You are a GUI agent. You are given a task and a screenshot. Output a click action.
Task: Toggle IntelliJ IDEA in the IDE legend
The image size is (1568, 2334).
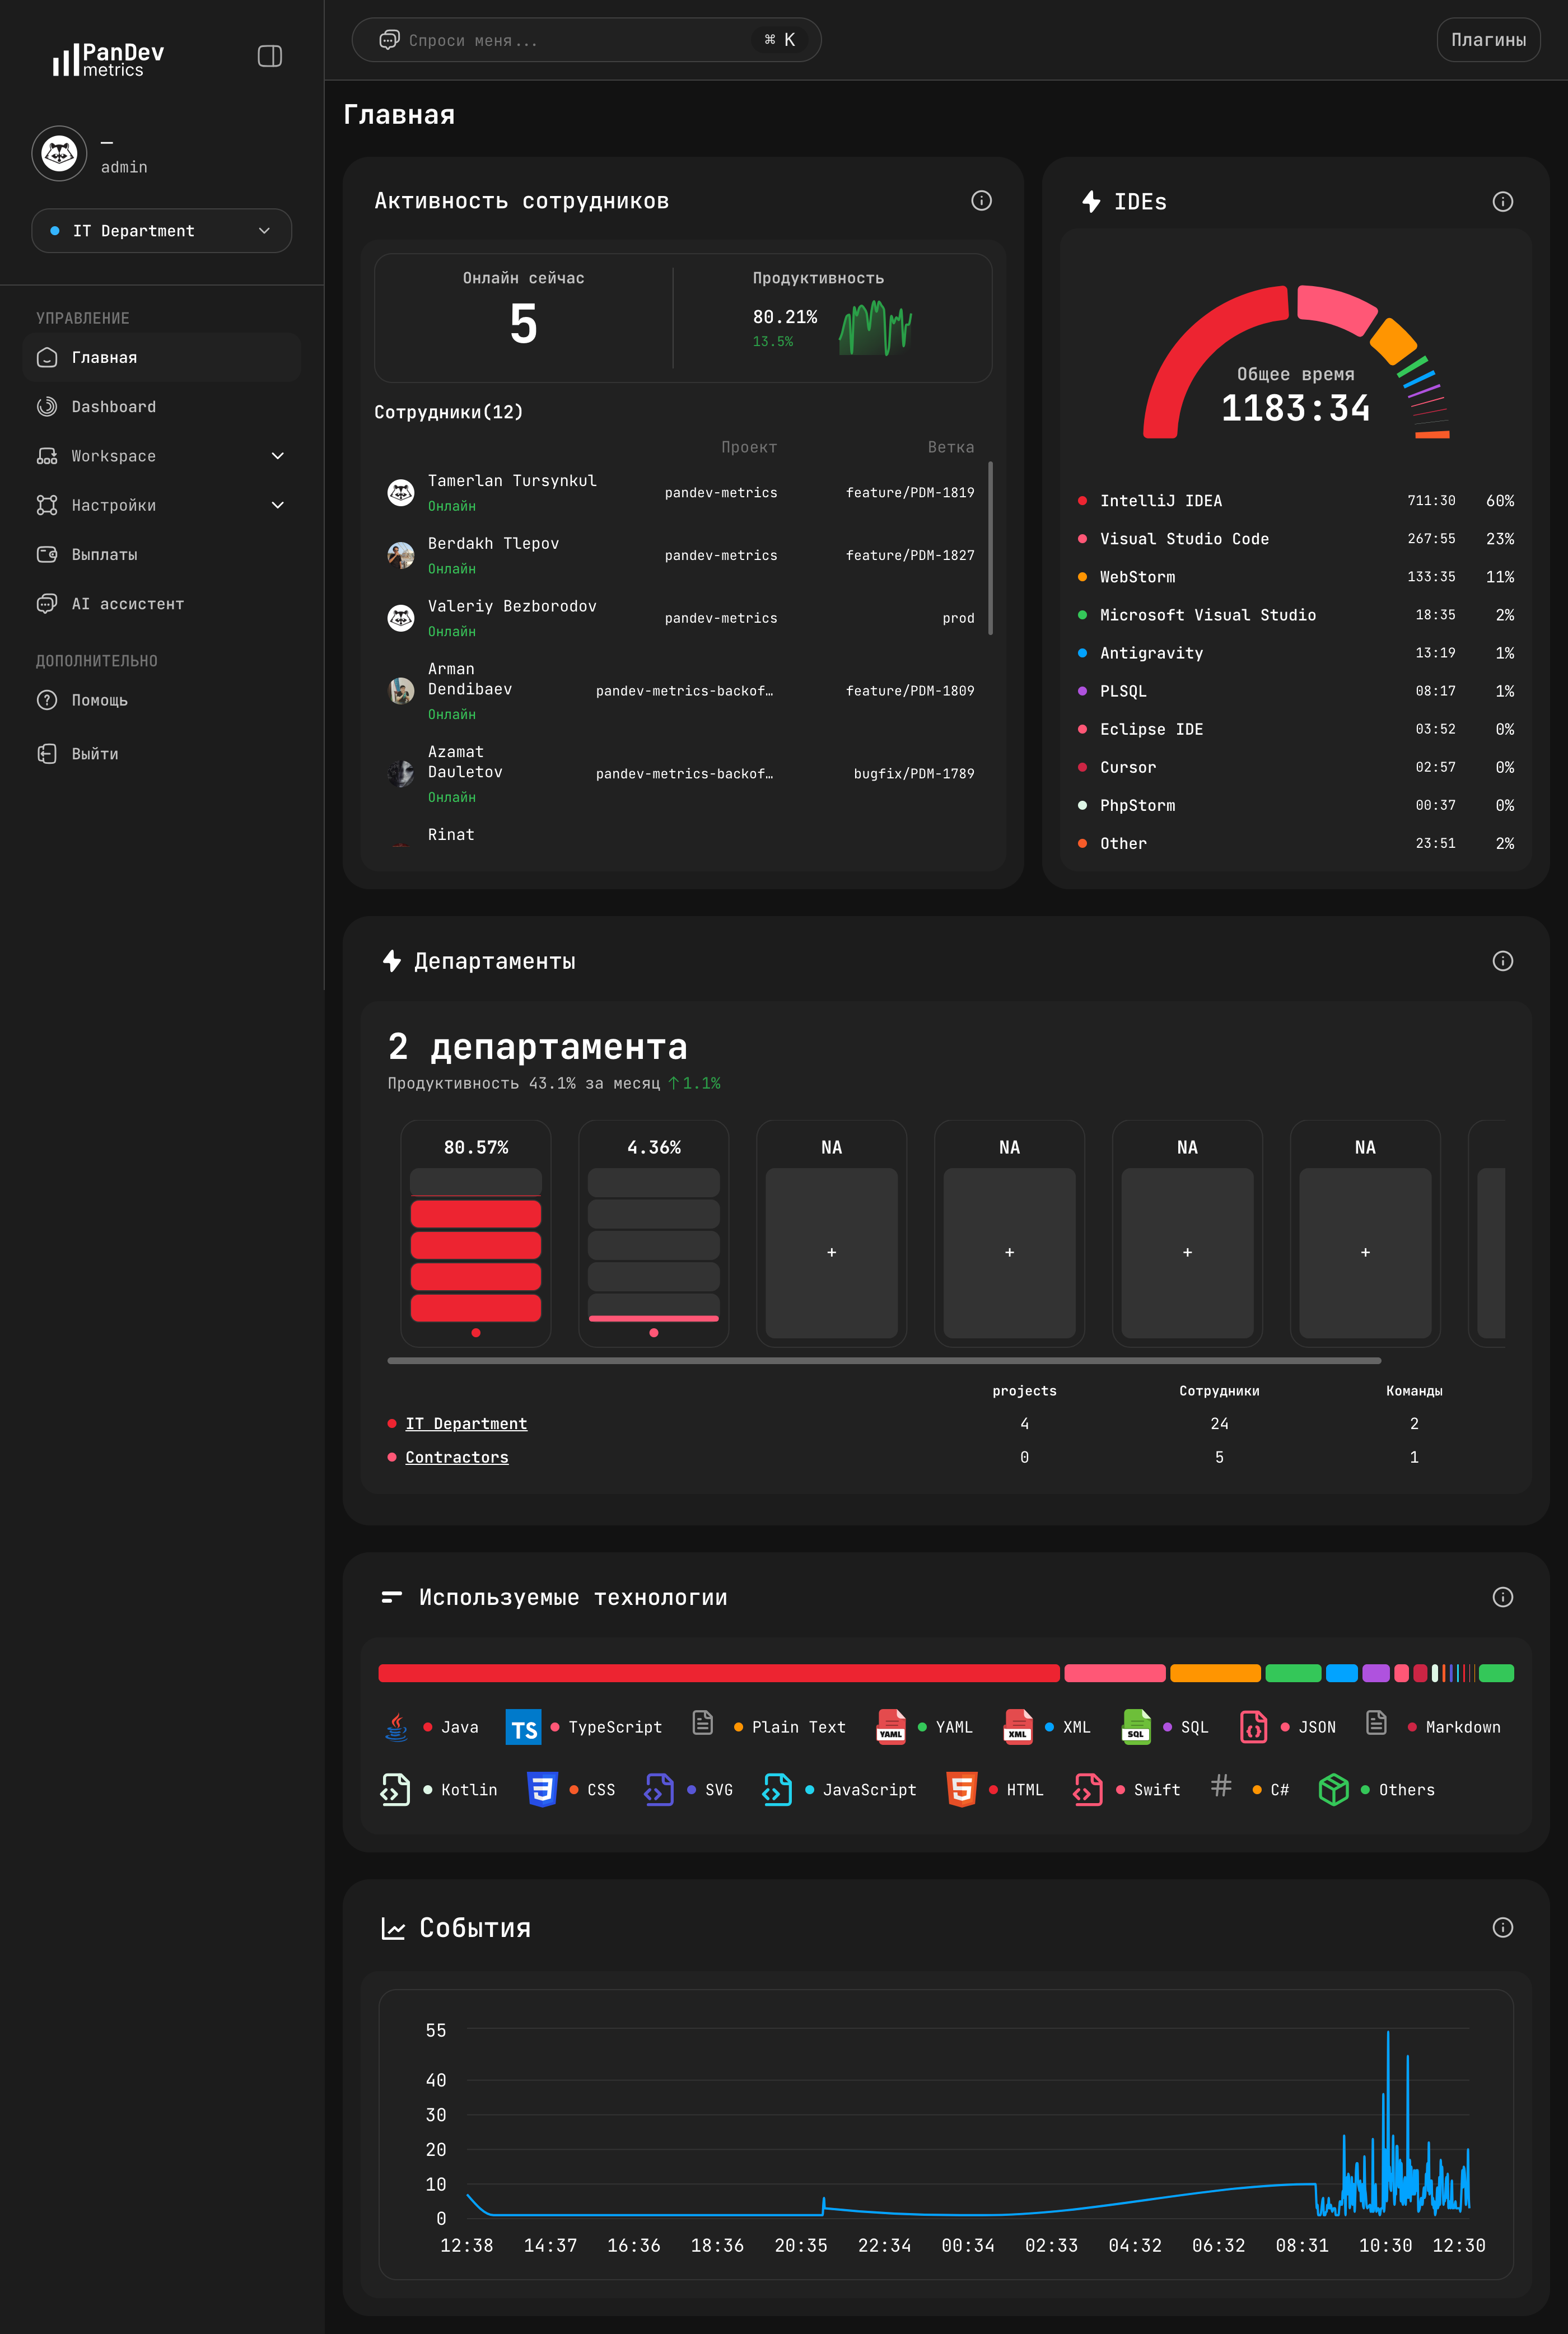(x=1161, y=500)
